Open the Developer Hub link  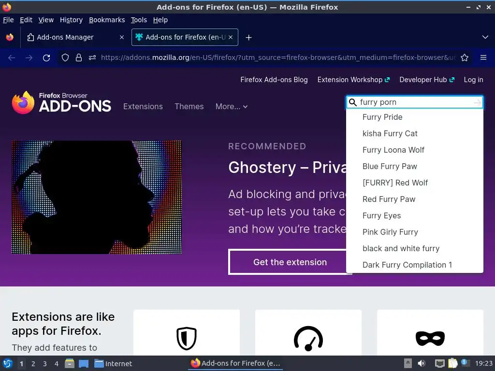pyautogui.click(x=426, y=80)
